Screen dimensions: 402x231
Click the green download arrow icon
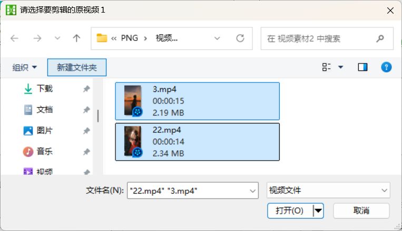(28, 89)
